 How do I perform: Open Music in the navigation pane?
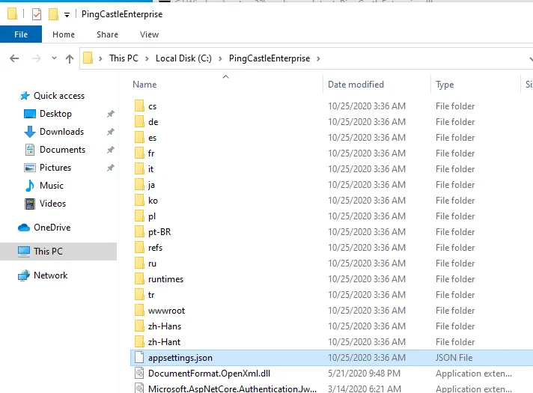[x=52, y=186]
